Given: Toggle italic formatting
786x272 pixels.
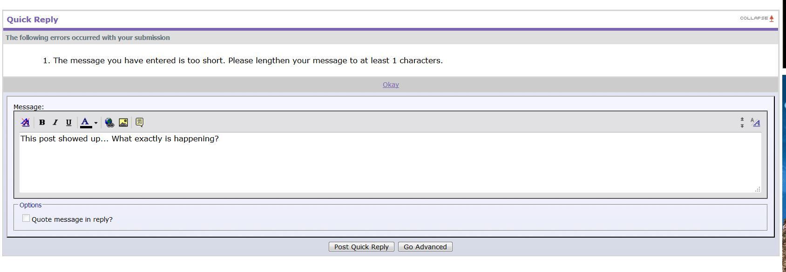Looking at the screenshot, I should (x=55, y=122).
